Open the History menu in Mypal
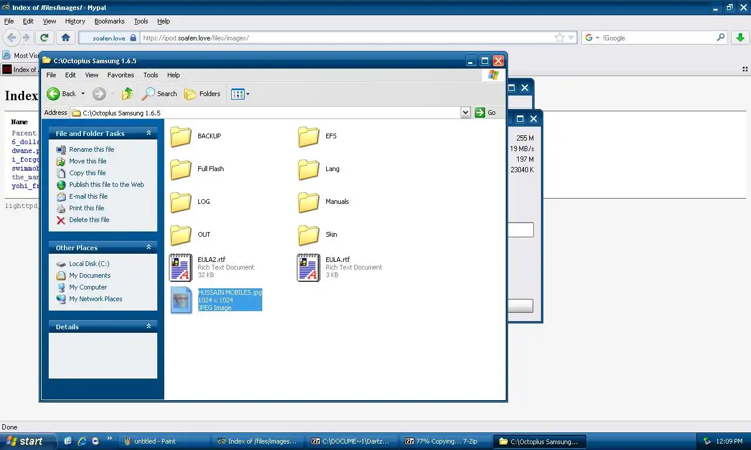Screen dimensions: 751x450 pyautogui.click(x=75, y=21)
